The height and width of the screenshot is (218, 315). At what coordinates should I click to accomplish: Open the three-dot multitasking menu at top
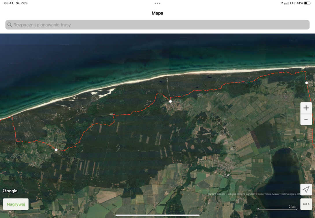(x=157, y=3)
